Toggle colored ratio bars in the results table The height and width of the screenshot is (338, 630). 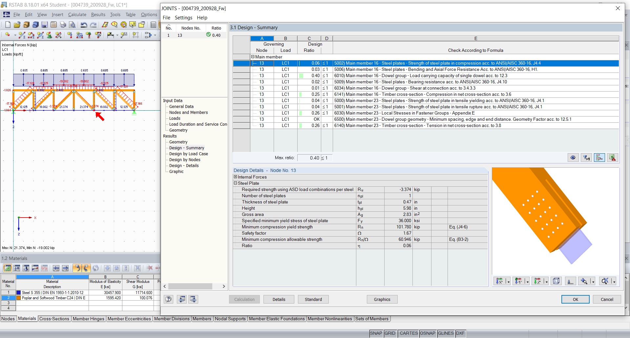[x=599, y=158]
